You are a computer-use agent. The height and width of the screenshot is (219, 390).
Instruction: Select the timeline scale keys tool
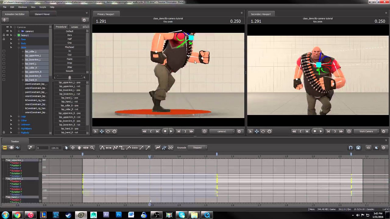(86, 148)
